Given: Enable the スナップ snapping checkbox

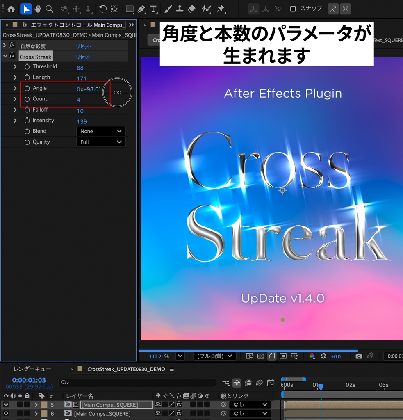Looking at the screenshot, I should coord(293,9).
